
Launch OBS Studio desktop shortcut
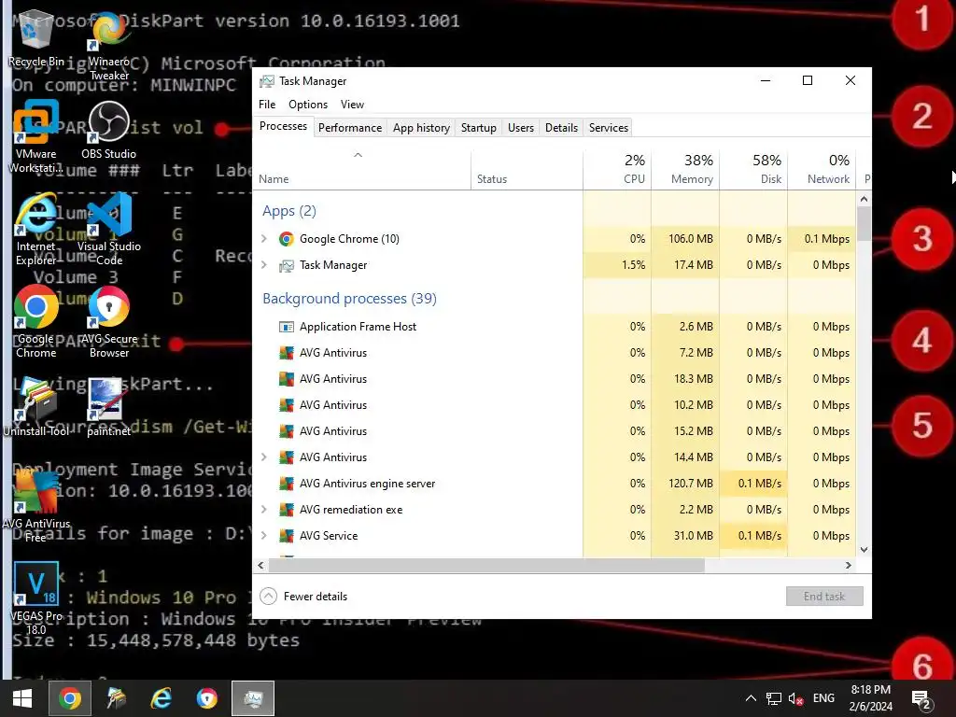109,130
